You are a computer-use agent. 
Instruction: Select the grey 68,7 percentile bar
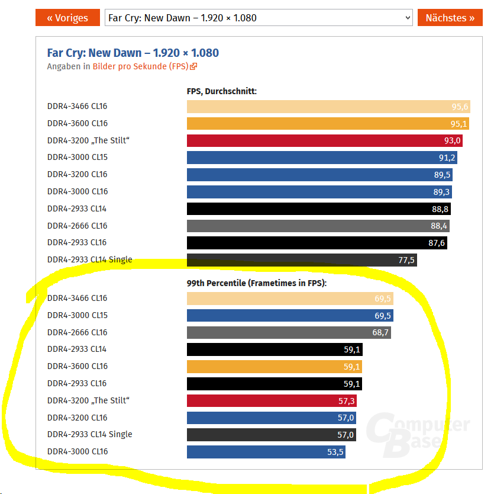[289, 332]
